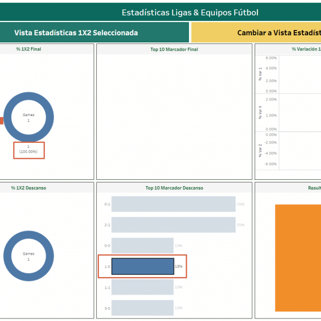Image resolution: width=321 pixels, height=321 pixels.
Task: Click the 1 (100.00%) label below the donut
Action: point(28,149)
